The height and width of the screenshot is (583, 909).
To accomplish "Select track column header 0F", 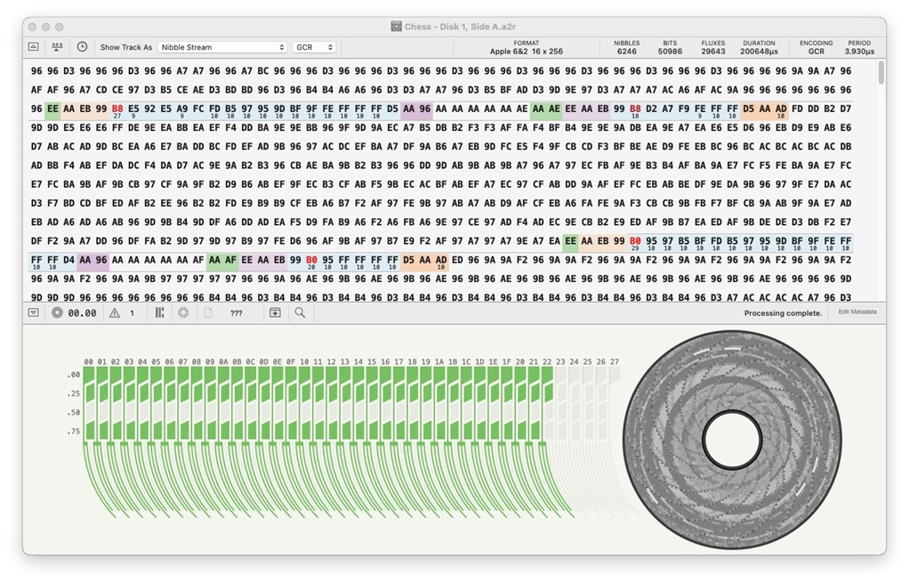I will tap(291, 361).
